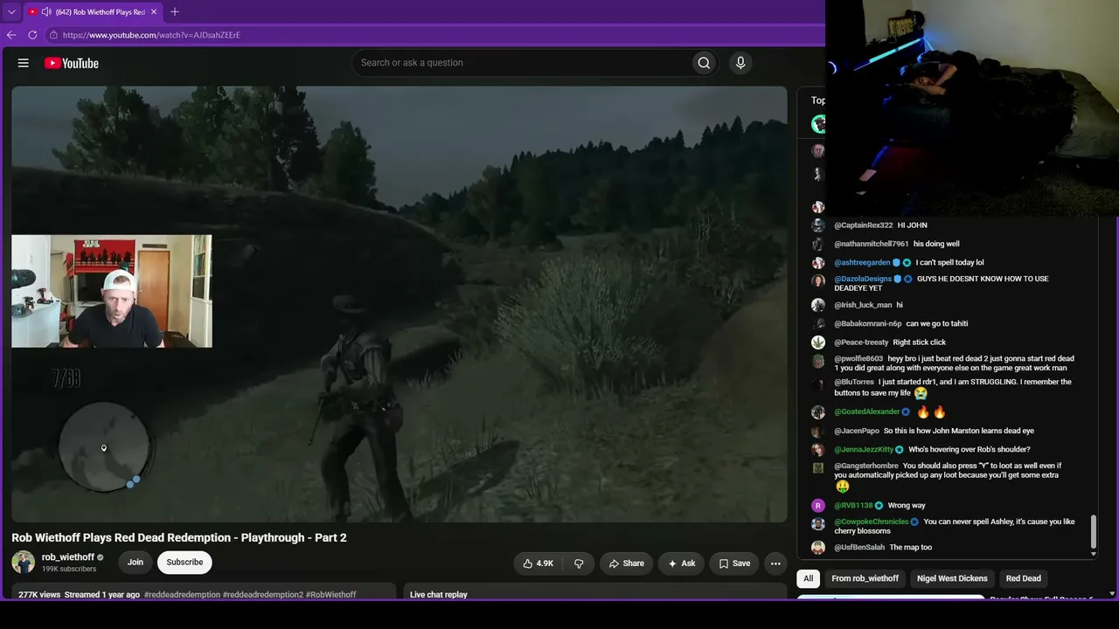
Task: Go to YouTube home via the logo
Action: pos(72,63)
